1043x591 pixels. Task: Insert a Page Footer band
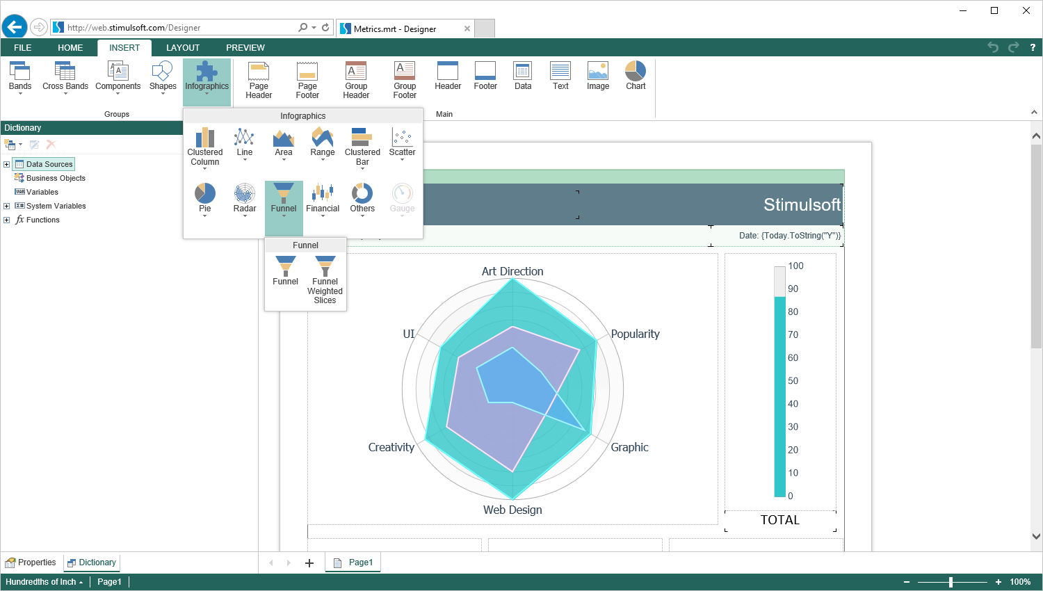click(307, 81)
